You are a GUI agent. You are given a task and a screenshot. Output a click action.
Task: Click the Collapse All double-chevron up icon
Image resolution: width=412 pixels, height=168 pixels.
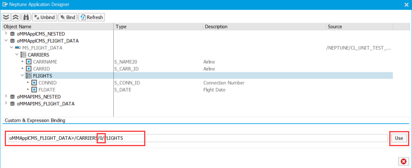tap(16, 17)
